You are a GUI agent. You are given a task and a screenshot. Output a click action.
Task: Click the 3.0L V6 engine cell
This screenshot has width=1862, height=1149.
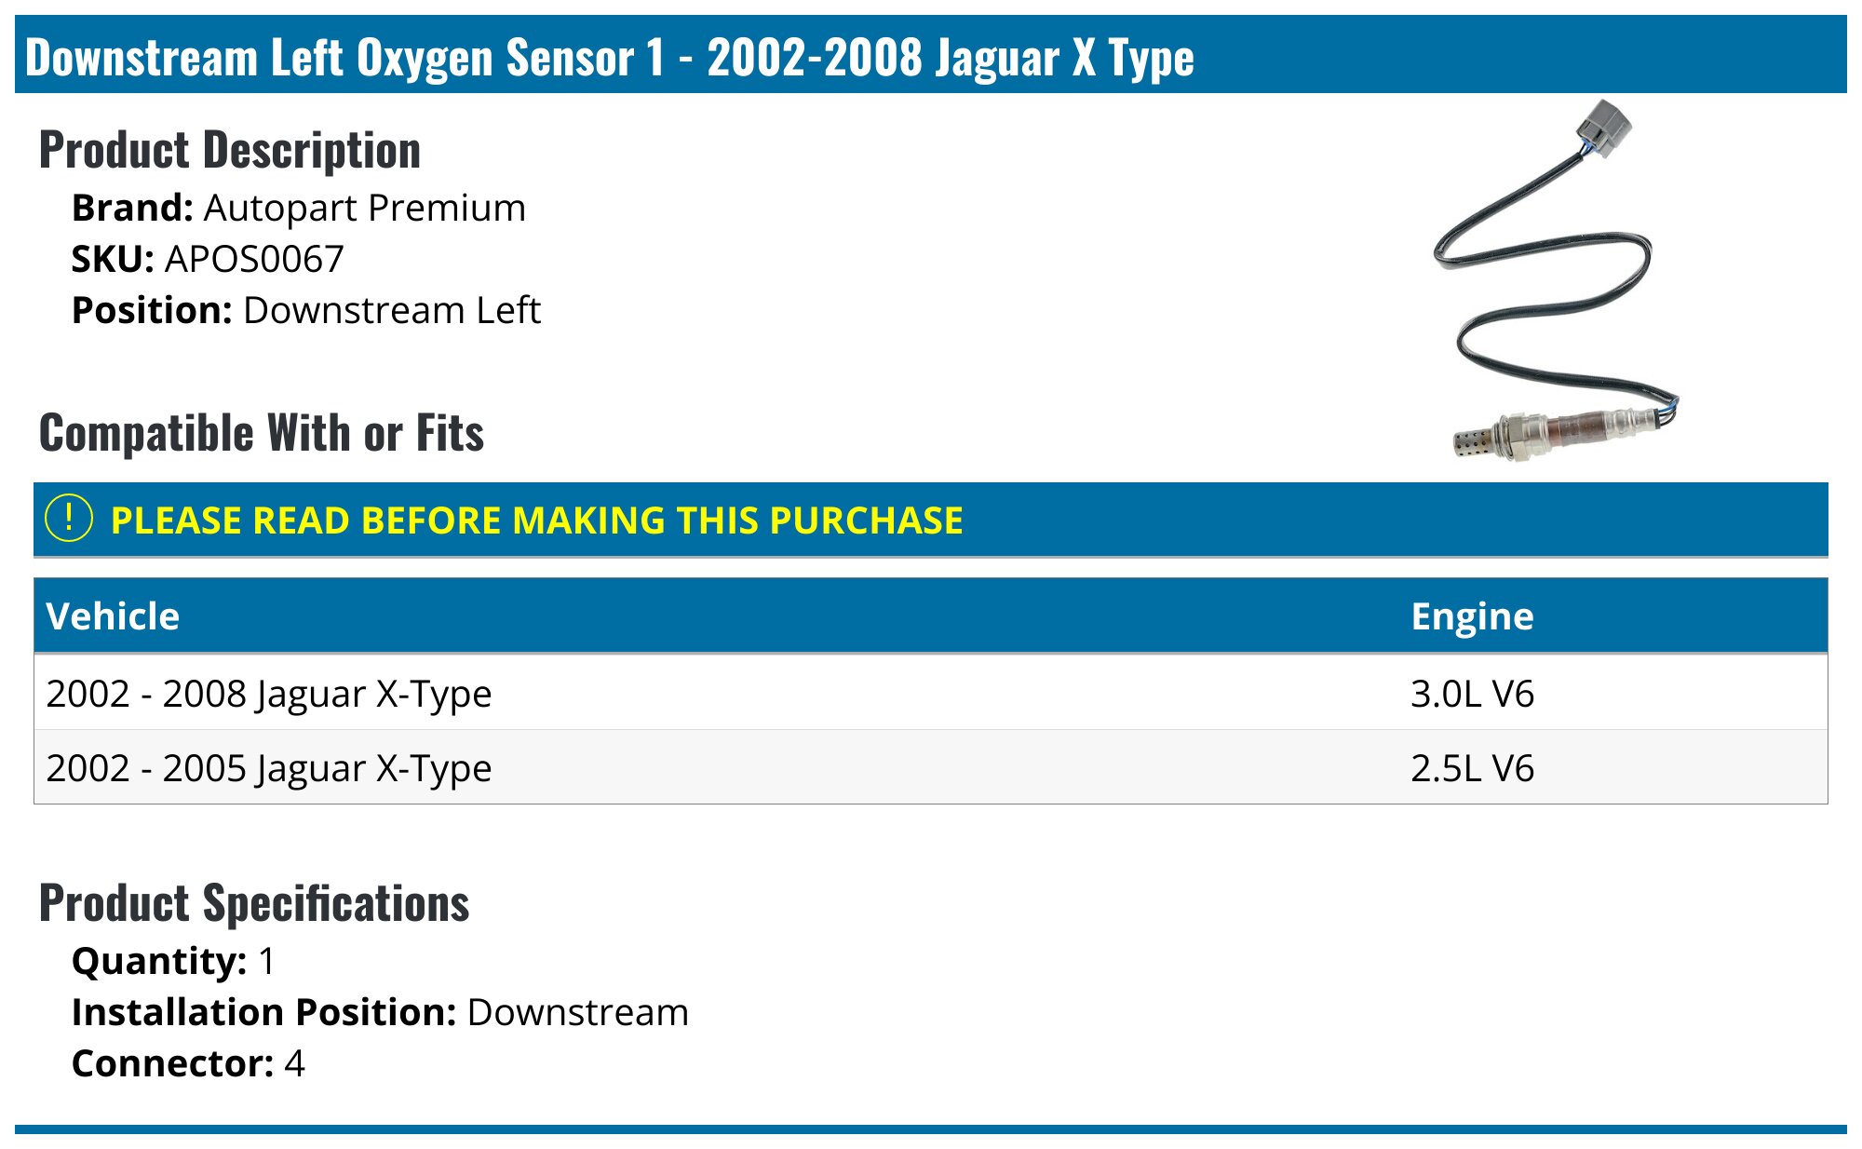pos(1472,694)
